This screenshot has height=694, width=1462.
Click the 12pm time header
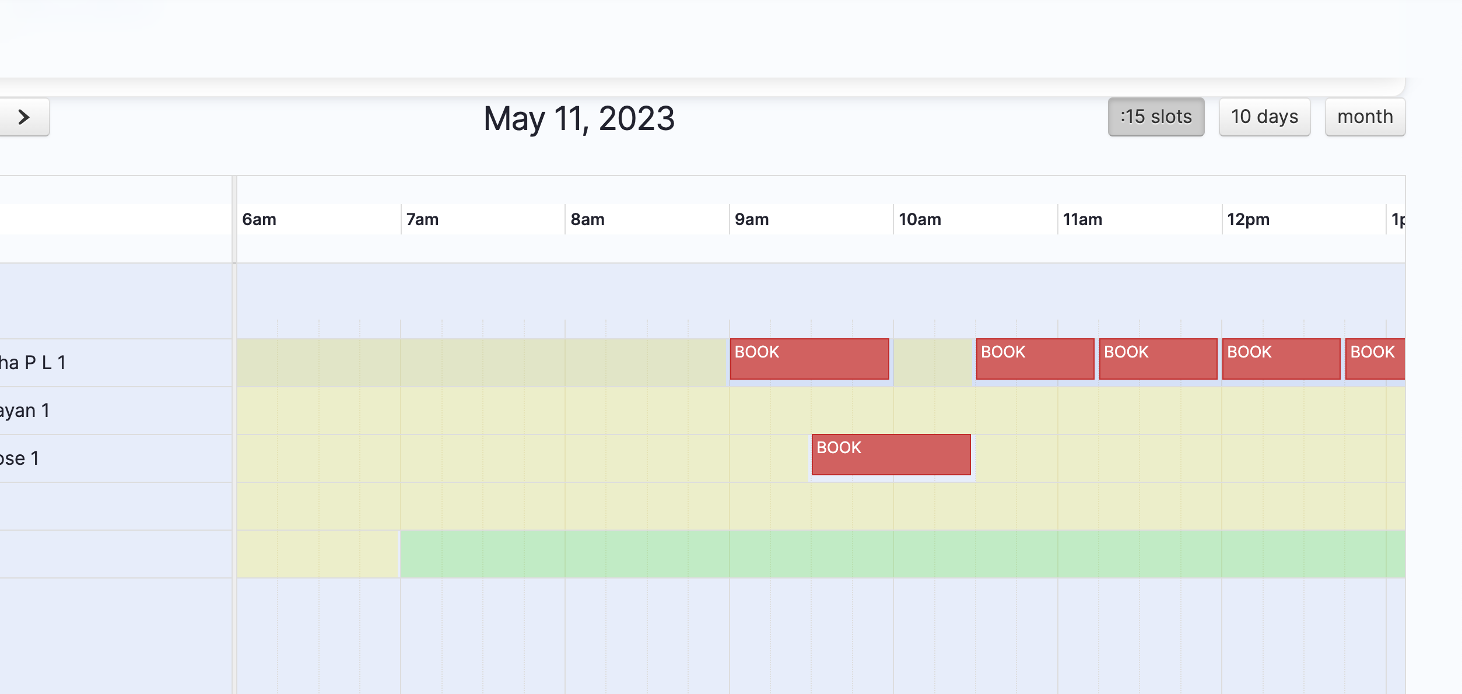(1247, 220)
